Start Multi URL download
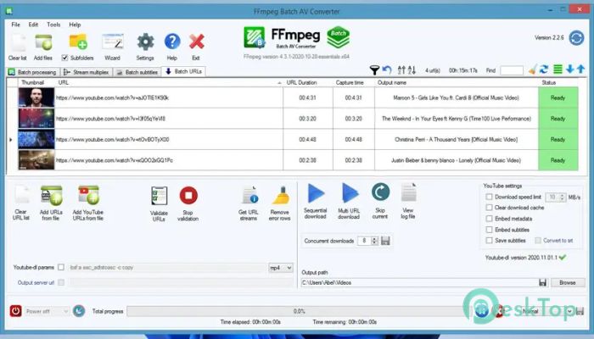Image resolution: width=594 pixels, height=339 pixels. [349, 194]
